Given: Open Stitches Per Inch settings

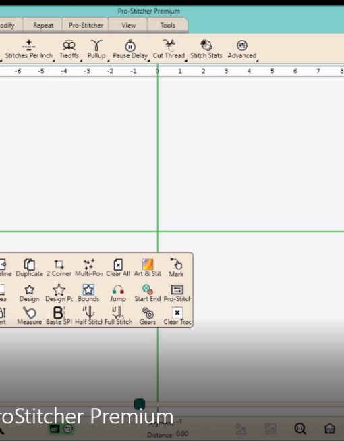Looking at the screenshot, I should [28, 49].
